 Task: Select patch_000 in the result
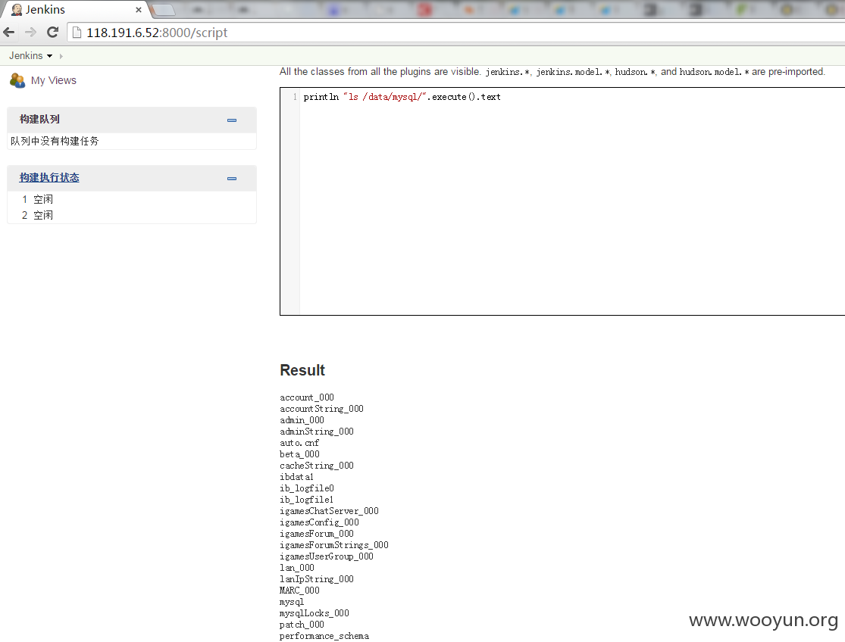click(x=302, y=625)
